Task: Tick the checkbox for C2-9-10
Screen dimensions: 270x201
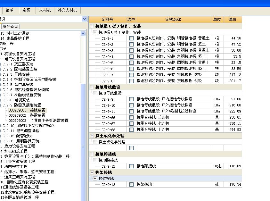Action: 131,105
